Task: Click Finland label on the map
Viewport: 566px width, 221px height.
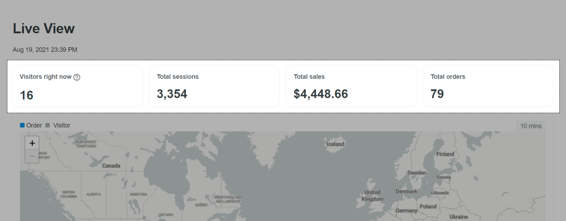Action: click(445, 154)
